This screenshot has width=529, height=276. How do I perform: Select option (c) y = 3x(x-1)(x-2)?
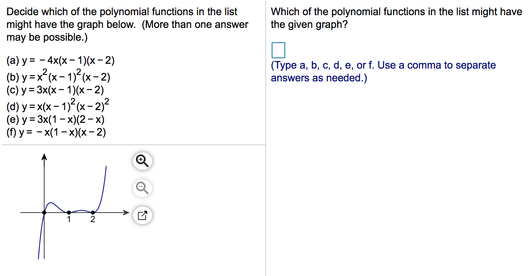pos(56,90)
